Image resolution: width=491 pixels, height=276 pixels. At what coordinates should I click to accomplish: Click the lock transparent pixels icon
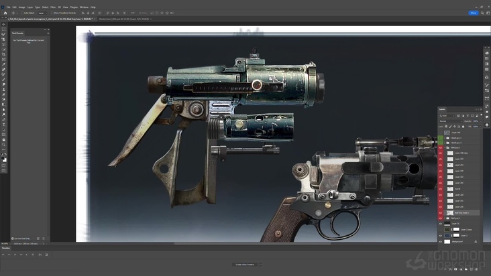[446, 127]
